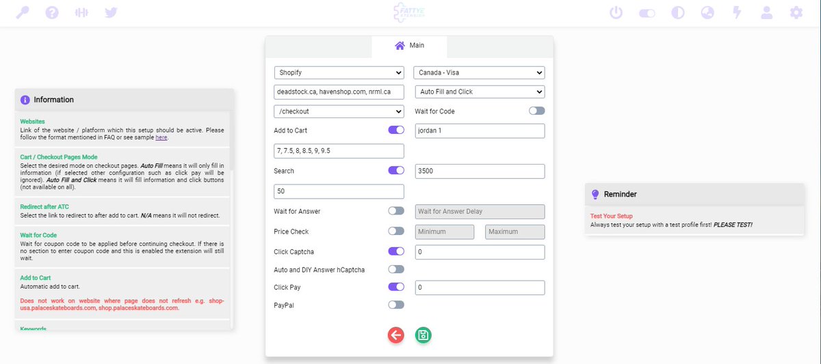Image resolution: width=821 pixels, height=364 pixels.
Task: Open the Shopify platform dropdown
Action: [339, 72]
